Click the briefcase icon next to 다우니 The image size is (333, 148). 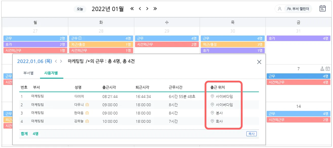87,105
